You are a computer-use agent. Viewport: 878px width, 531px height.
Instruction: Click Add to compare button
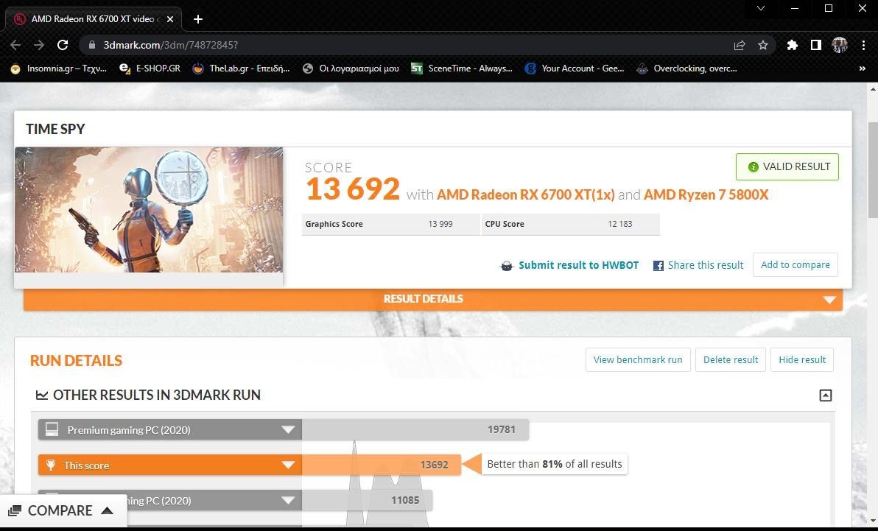click(x=795, y=265)
